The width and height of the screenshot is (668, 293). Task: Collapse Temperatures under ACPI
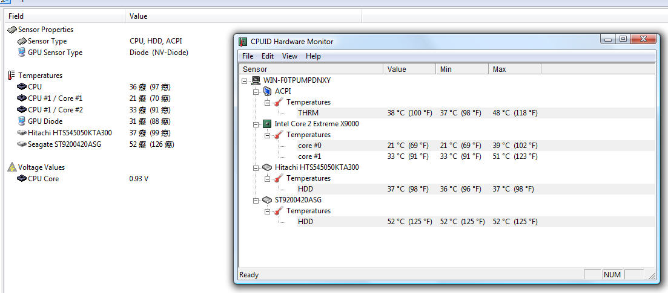(268, 102)
